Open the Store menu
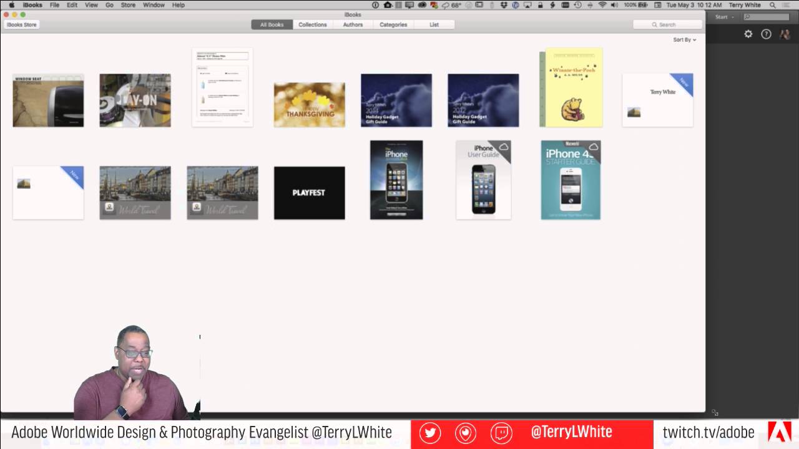The height and width of the screenshot is (449, 799). coord(128,5)
